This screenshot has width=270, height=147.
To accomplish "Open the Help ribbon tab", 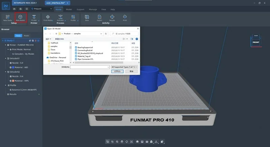I will click(x=113, y=9).
